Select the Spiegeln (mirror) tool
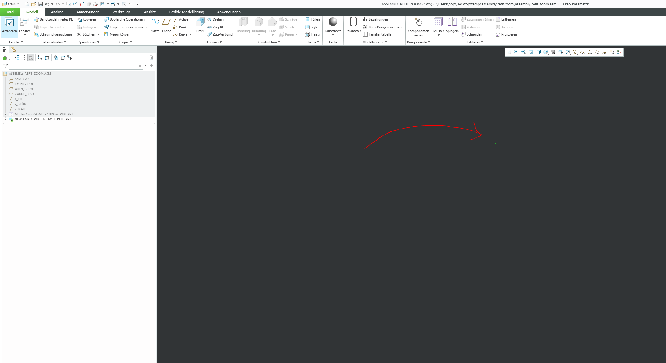Screen dimensions: 666x363 (x=452, y=25)
